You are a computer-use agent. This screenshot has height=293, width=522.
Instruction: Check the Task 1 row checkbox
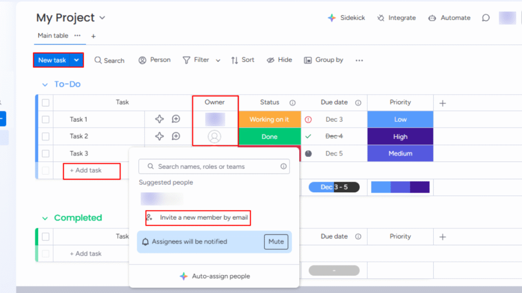[x=45, y=119]
